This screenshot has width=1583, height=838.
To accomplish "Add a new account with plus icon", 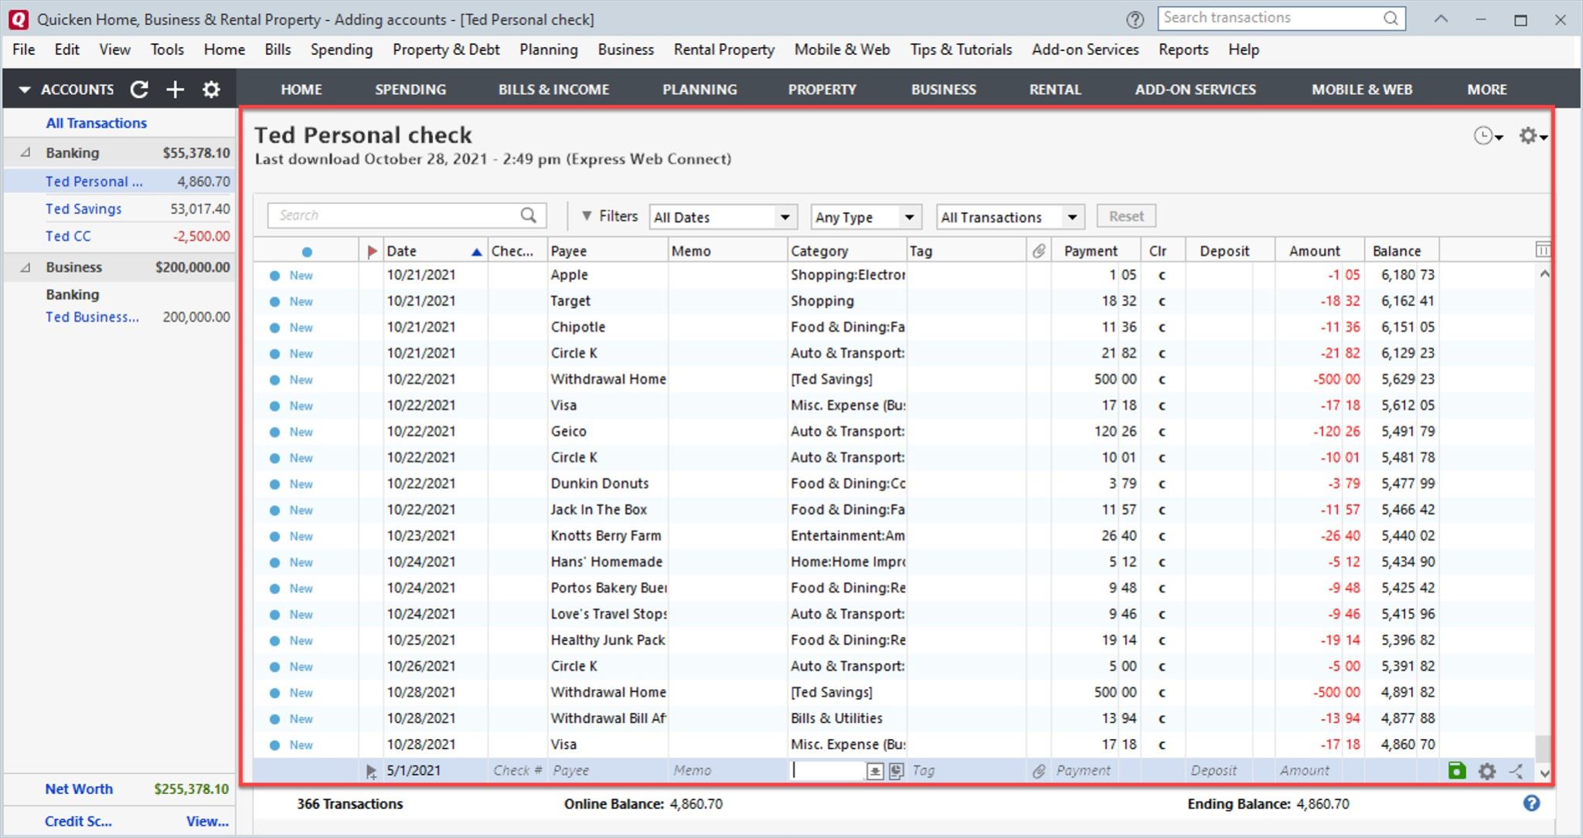I will (175, 90).
